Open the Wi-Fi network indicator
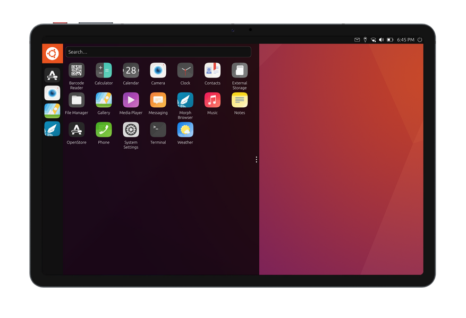This screenshot has height=318, width=466. click(373, 40)
